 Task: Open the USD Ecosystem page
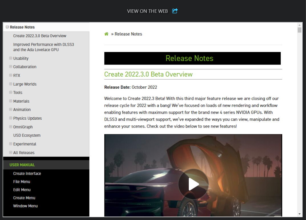(27, 135)
